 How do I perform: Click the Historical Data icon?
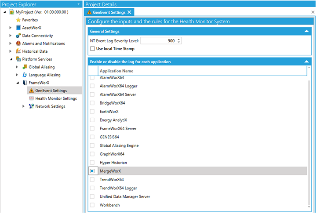[x=18, y=51]
